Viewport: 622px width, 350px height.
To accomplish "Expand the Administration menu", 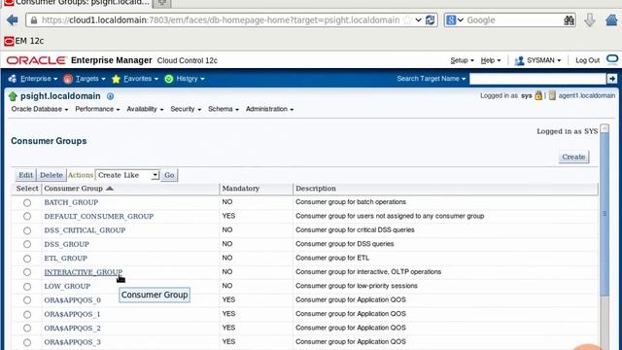I will pyautogui.click(x=269, y=109).
